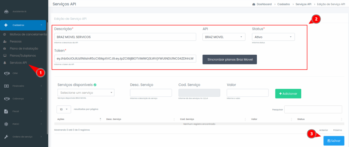Click the PMOC snowflake icon
This screenshot has height=147, width=349.
pos(6,124)
